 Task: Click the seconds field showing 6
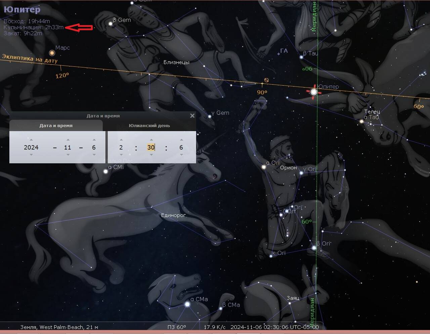(x=181, y=147)
